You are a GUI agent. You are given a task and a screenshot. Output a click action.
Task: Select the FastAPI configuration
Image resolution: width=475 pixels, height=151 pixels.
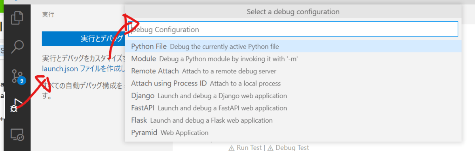(x=293, y=108)
